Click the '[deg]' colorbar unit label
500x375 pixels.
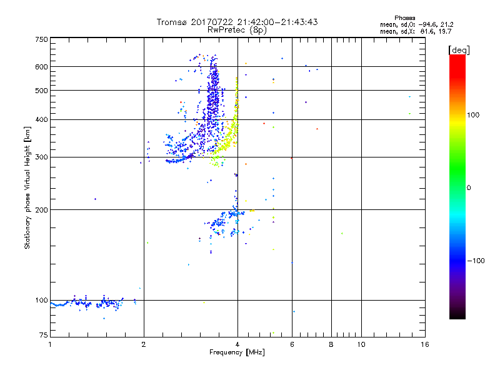click(x=459, y=50)
